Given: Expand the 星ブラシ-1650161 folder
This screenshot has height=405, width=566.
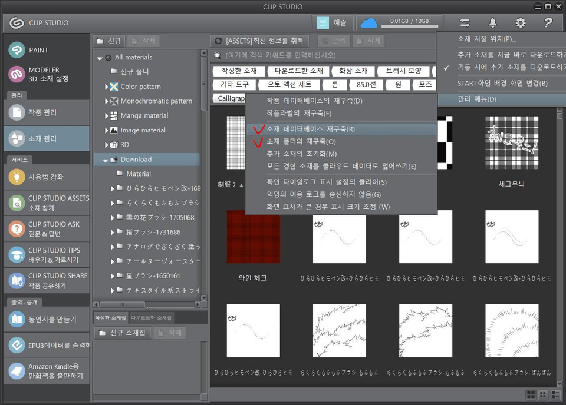Looking at the screenshot, I should click(112, 276).
